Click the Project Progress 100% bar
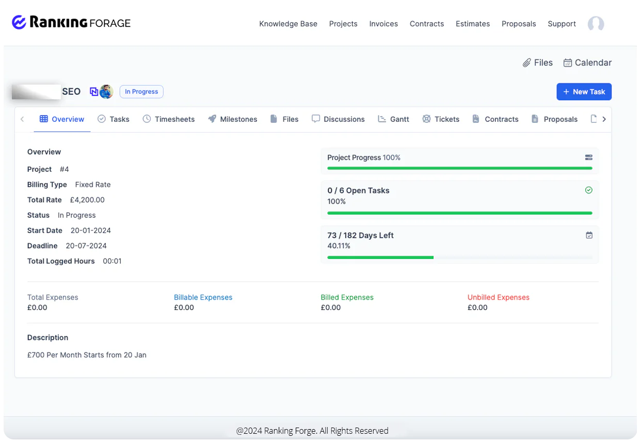 pos(458,168)
